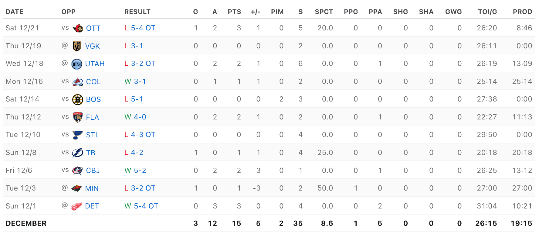Click the Columbus Blue Jackets logo
Screen dimensions: 539x234
pyautogui.click(x=78, y=170)
